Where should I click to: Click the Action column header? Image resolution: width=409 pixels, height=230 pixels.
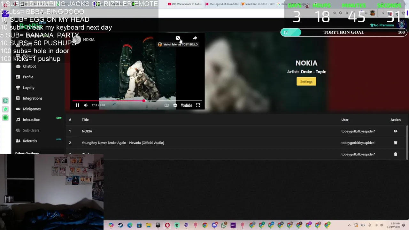tap(395, 120)
